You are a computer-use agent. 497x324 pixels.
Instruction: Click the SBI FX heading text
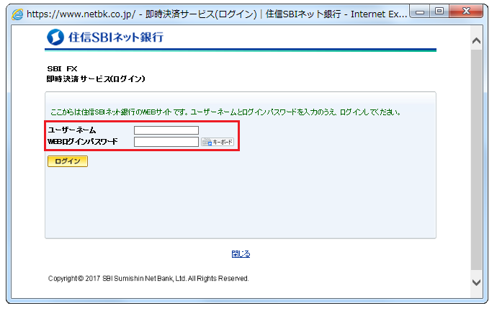pos(62,68)
